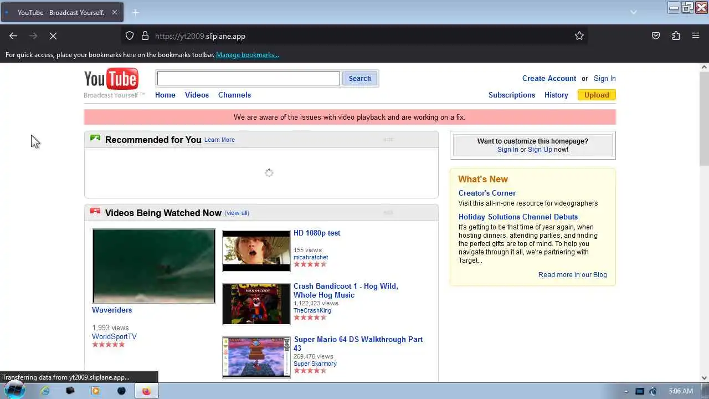Open the tracking protection shield icon
709x399 pixels.
(130, 36)
